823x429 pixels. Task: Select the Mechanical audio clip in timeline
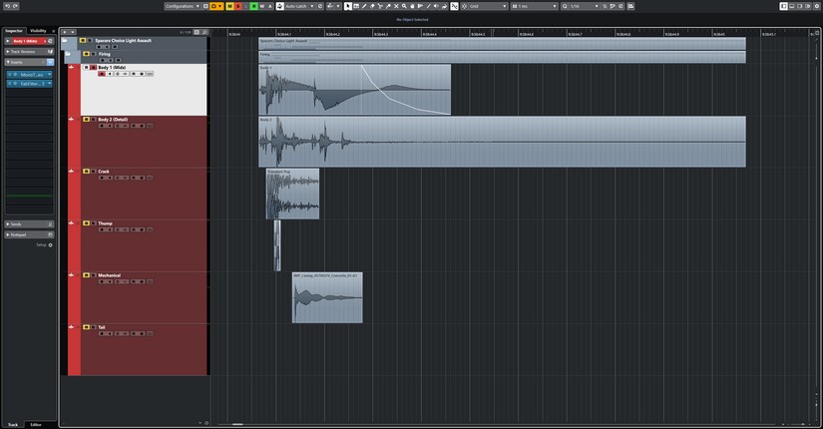pos(327,299)
